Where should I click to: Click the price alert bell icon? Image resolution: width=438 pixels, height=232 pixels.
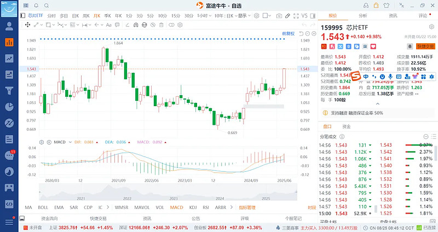(409, 47)
